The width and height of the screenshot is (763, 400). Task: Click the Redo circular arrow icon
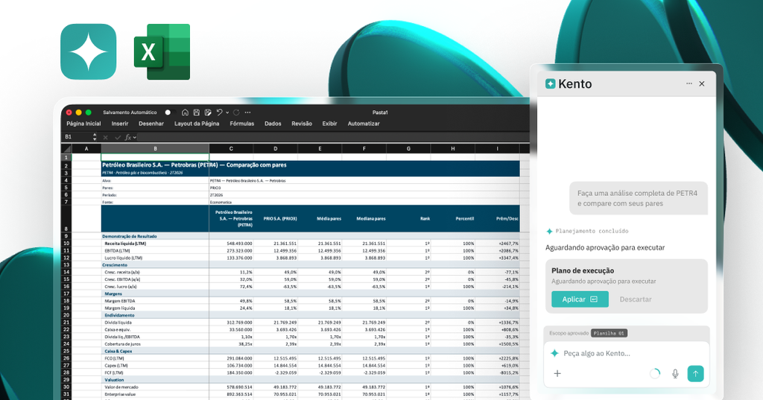236,112
